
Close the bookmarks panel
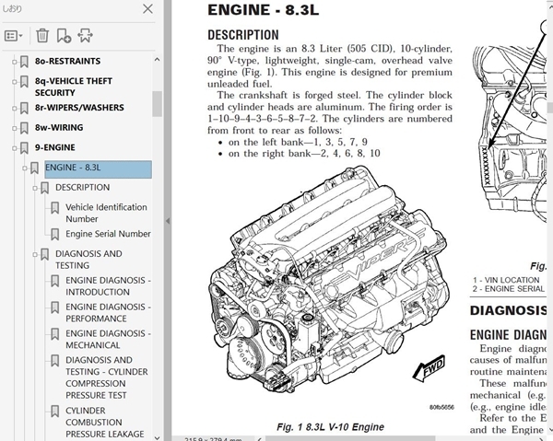coord(147,9)
